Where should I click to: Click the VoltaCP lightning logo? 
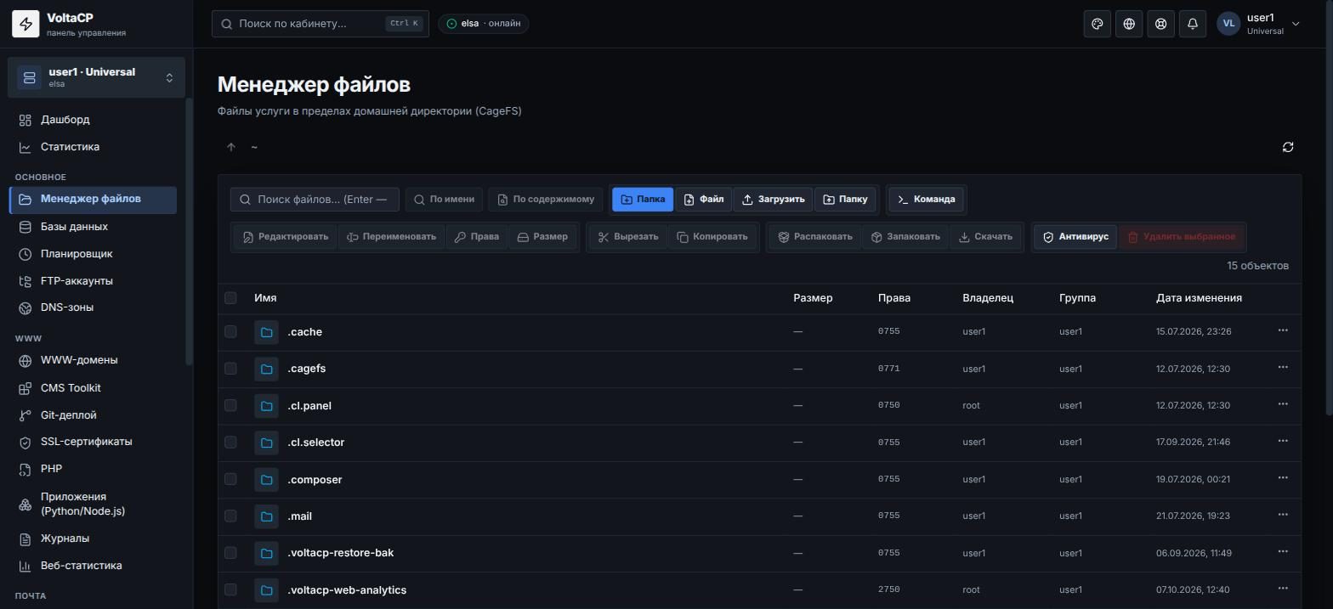[26, 24]
